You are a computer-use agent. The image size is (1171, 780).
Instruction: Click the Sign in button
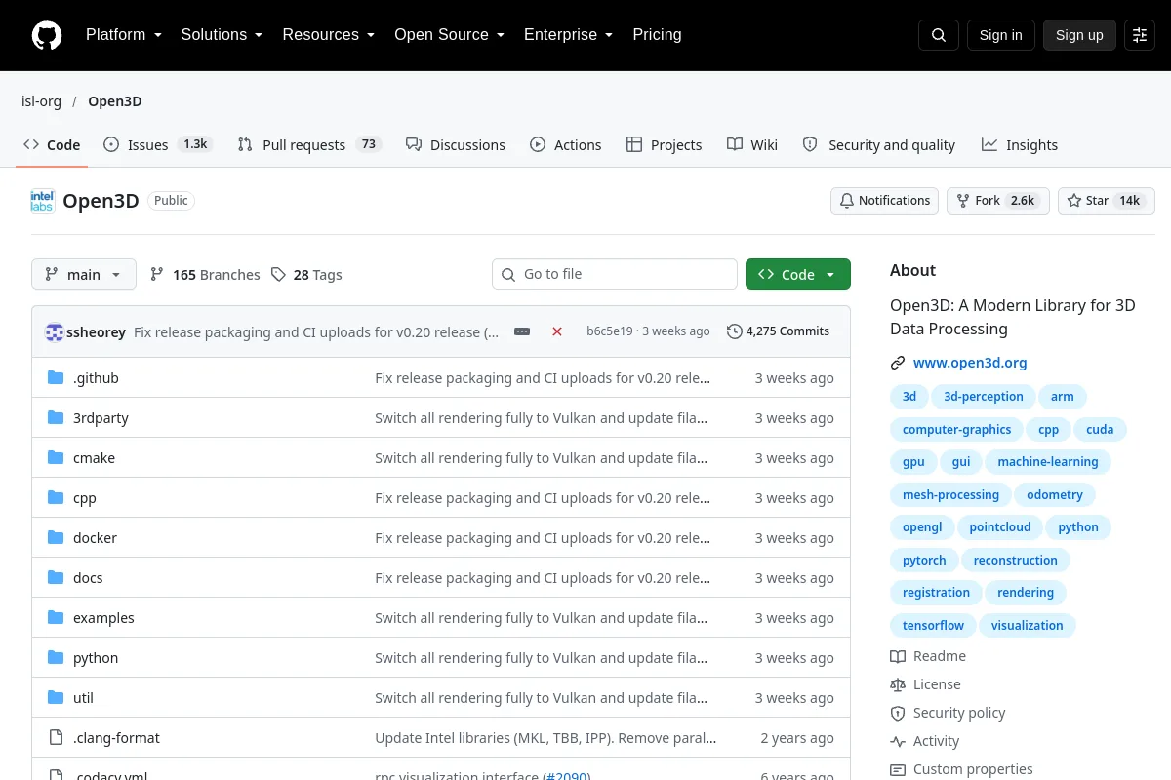coord(1000,35)
